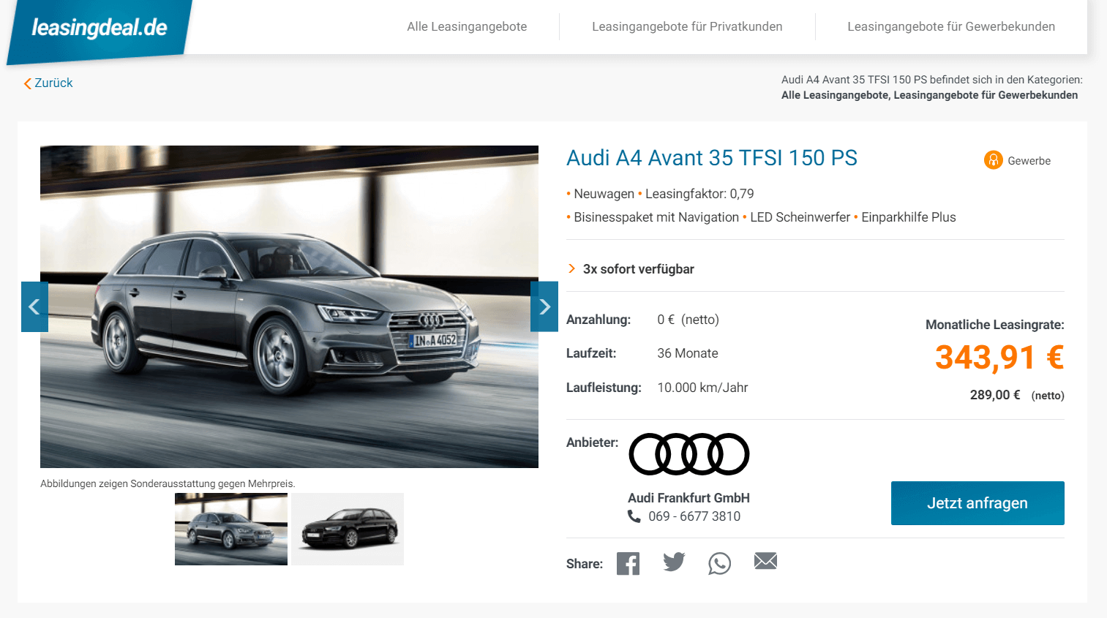Go back with the Zurück link
Image resolution: width=1107 pixels, height=618 pixels.
coord(48,83)
